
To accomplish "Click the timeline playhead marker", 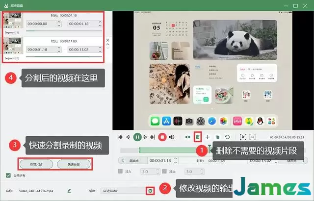I will pos(209,147).
